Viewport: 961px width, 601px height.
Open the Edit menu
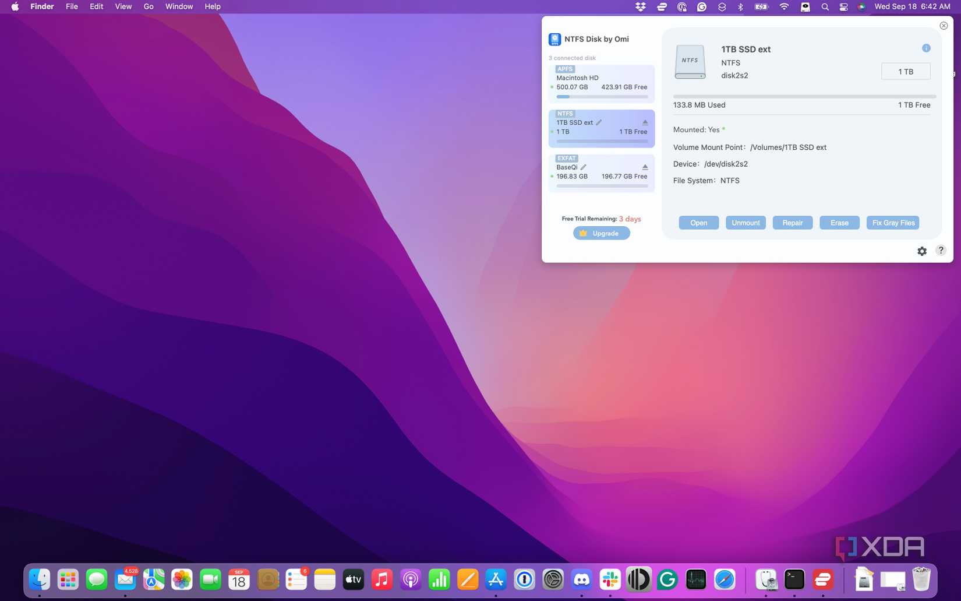pos(96,6)
